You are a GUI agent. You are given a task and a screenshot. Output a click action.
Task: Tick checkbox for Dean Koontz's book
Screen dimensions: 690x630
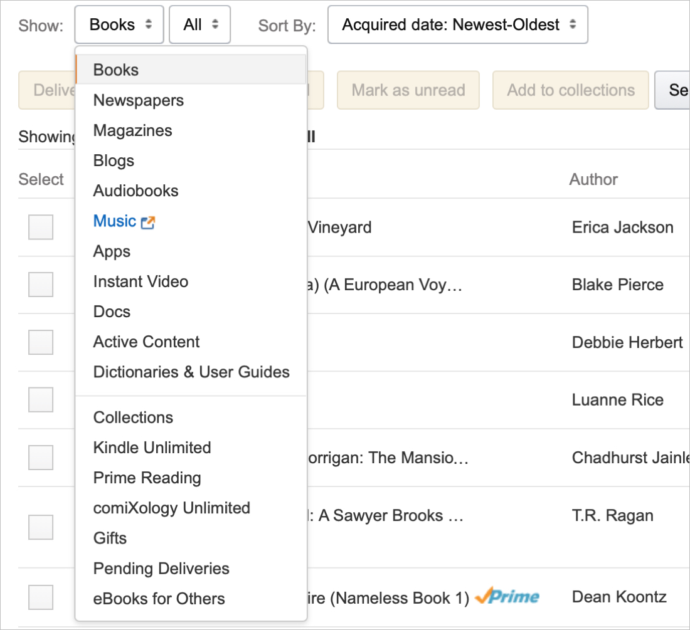click(41, 597)
